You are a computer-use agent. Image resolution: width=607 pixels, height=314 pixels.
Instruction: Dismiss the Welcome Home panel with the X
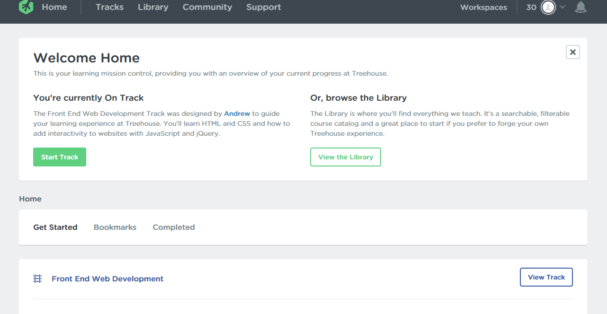573,52
